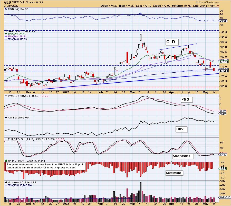Click the -0.83 premium value tag
231x206 pixels.
point(223,168)
